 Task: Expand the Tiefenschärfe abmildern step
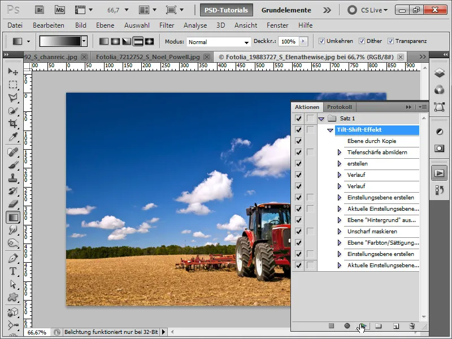tap(340, 152)
